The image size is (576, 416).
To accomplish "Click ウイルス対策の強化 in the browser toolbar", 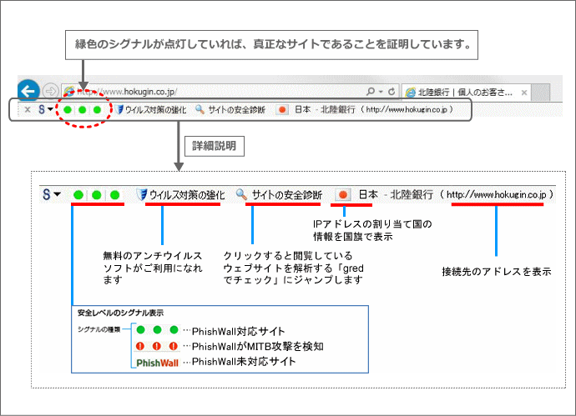I will (156, 110).
